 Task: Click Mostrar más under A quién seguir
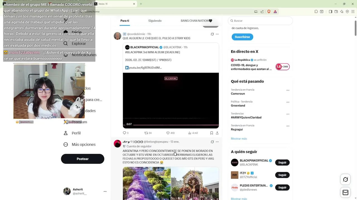point(239,199)
